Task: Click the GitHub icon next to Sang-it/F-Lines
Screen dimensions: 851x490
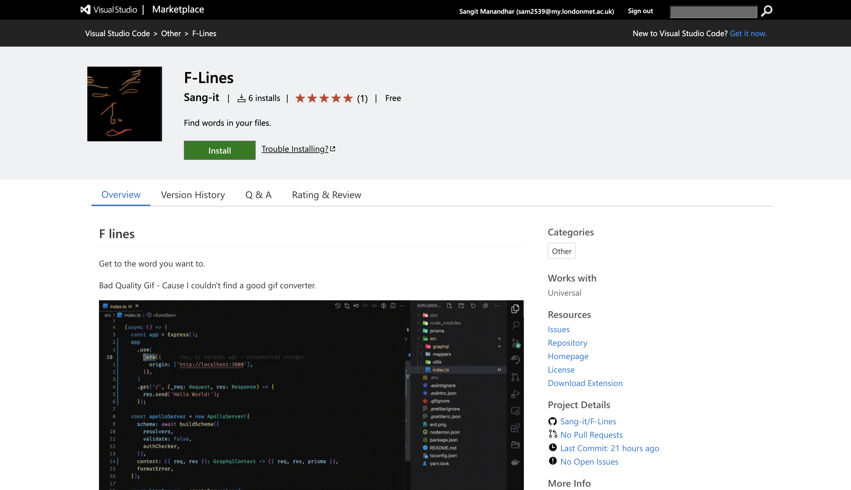Action: click(552, 421)
